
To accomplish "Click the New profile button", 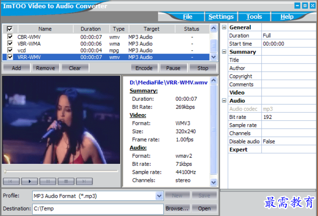I will 177,196.
